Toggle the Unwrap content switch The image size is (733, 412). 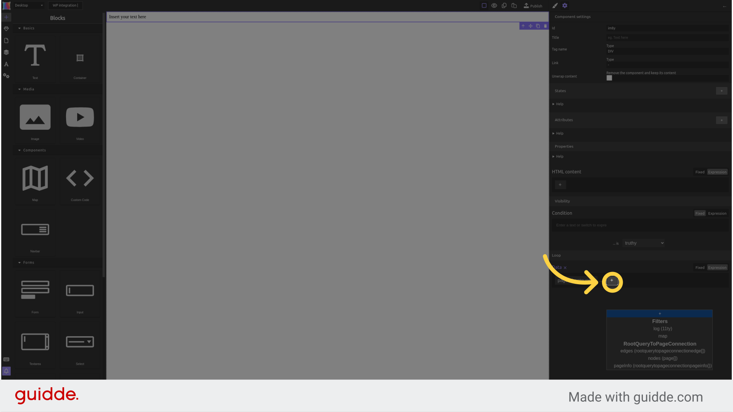coord(609,78)
